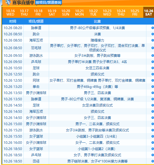
Task: Click clock icon for 08:50 跳伞 决赛 row
Action: click(x=153, y=34)
